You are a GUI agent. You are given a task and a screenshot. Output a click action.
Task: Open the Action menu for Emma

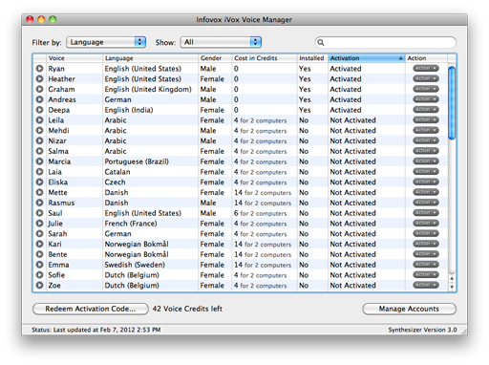pyautogui.click(x=426, y=265)
